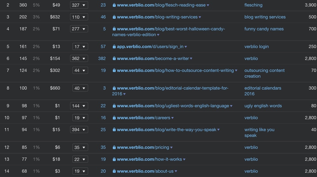The width and height of the screenshot is (317, 177).
Task: Expand the arrow after the flesch-reading-ease URL
Action: click(x=208, y=5)
